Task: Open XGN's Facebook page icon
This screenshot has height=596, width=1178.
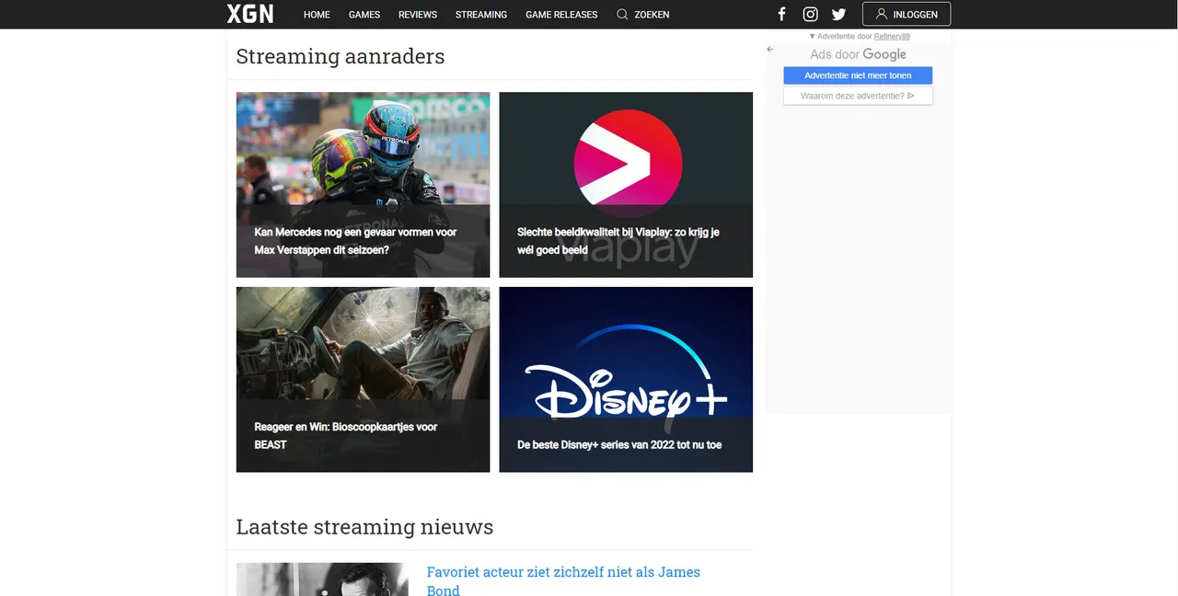Action: [781, 14]
